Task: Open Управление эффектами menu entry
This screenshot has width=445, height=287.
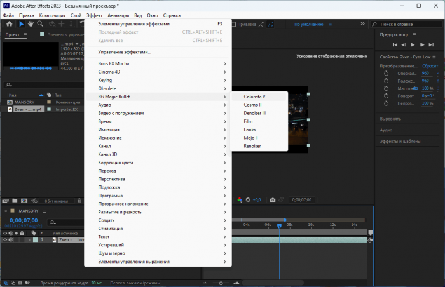Action: 125,52
